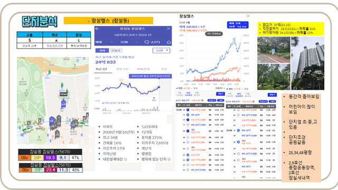Close the blue 잠실동 잠실엘스 panel

[x=168, y=28]
